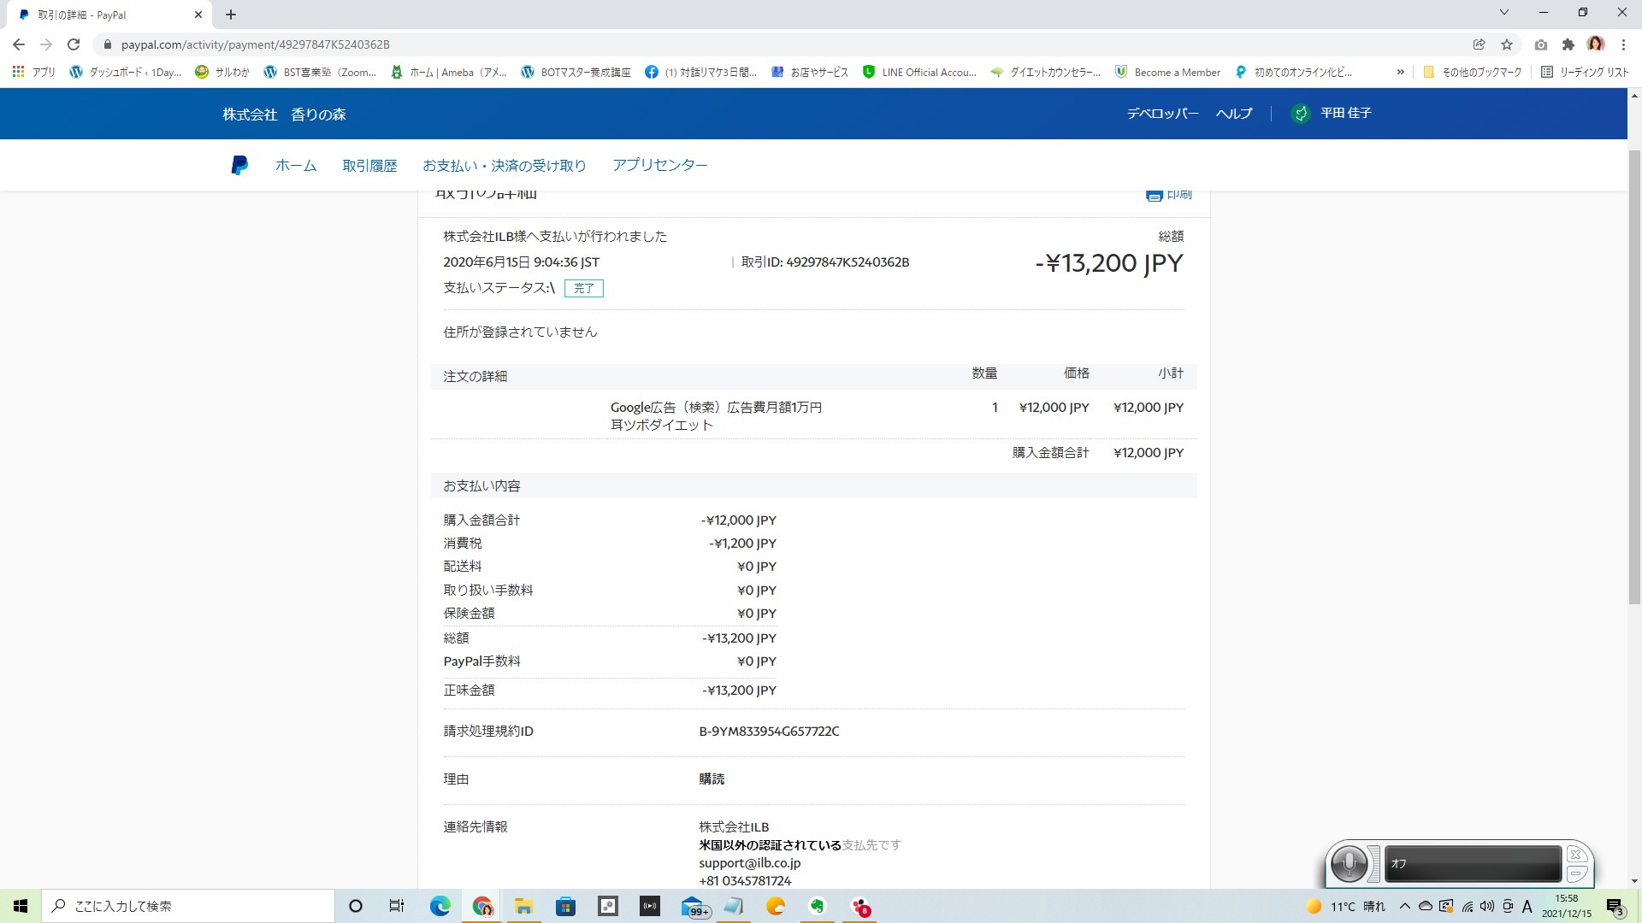Open the Facebook 対話リマケ3日間 bookmark
The image size is (1642, 923).
pyautogui.click(x=700, y=73)
